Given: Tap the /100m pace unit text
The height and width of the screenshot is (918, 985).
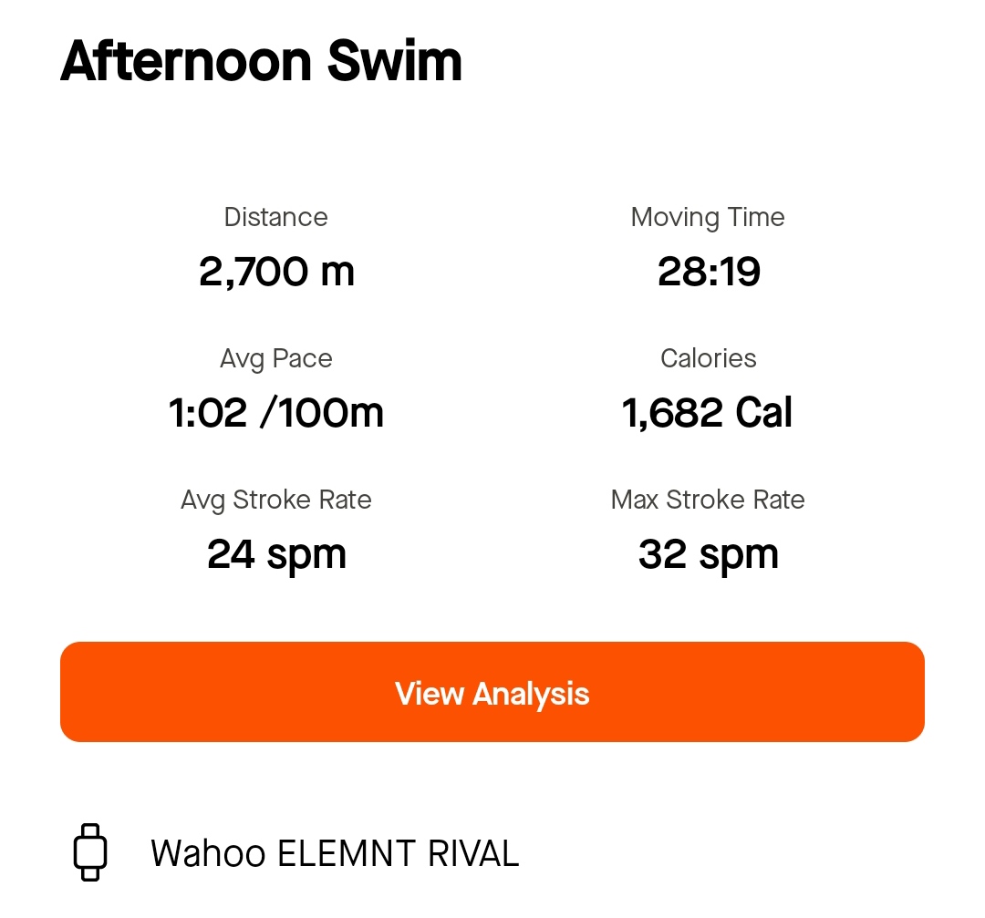Looking at the screenshot, I should point(322,413).
